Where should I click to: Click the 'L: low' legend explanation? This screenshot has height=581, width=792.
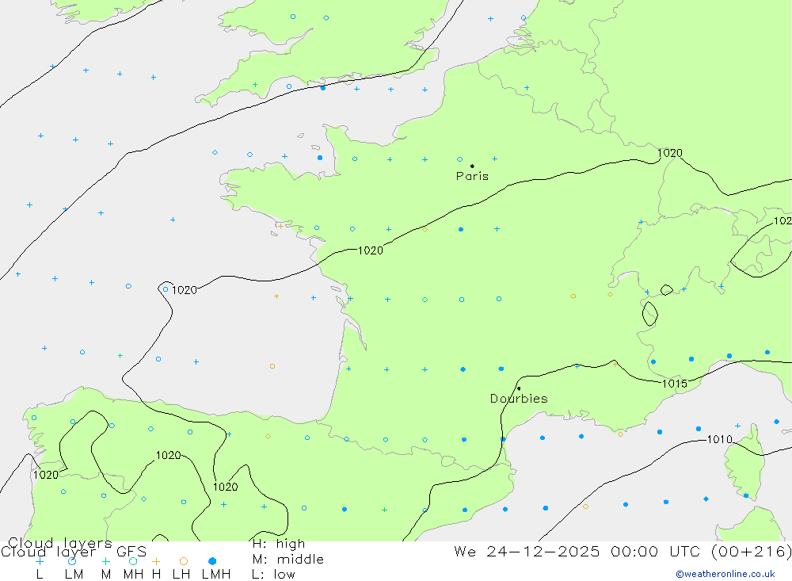tap(273, 575)
